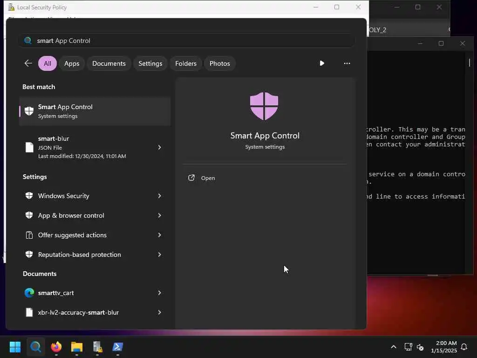
Task: Click the clipboard icon for Offer suggested actions
Action: [x=29, y=235]
